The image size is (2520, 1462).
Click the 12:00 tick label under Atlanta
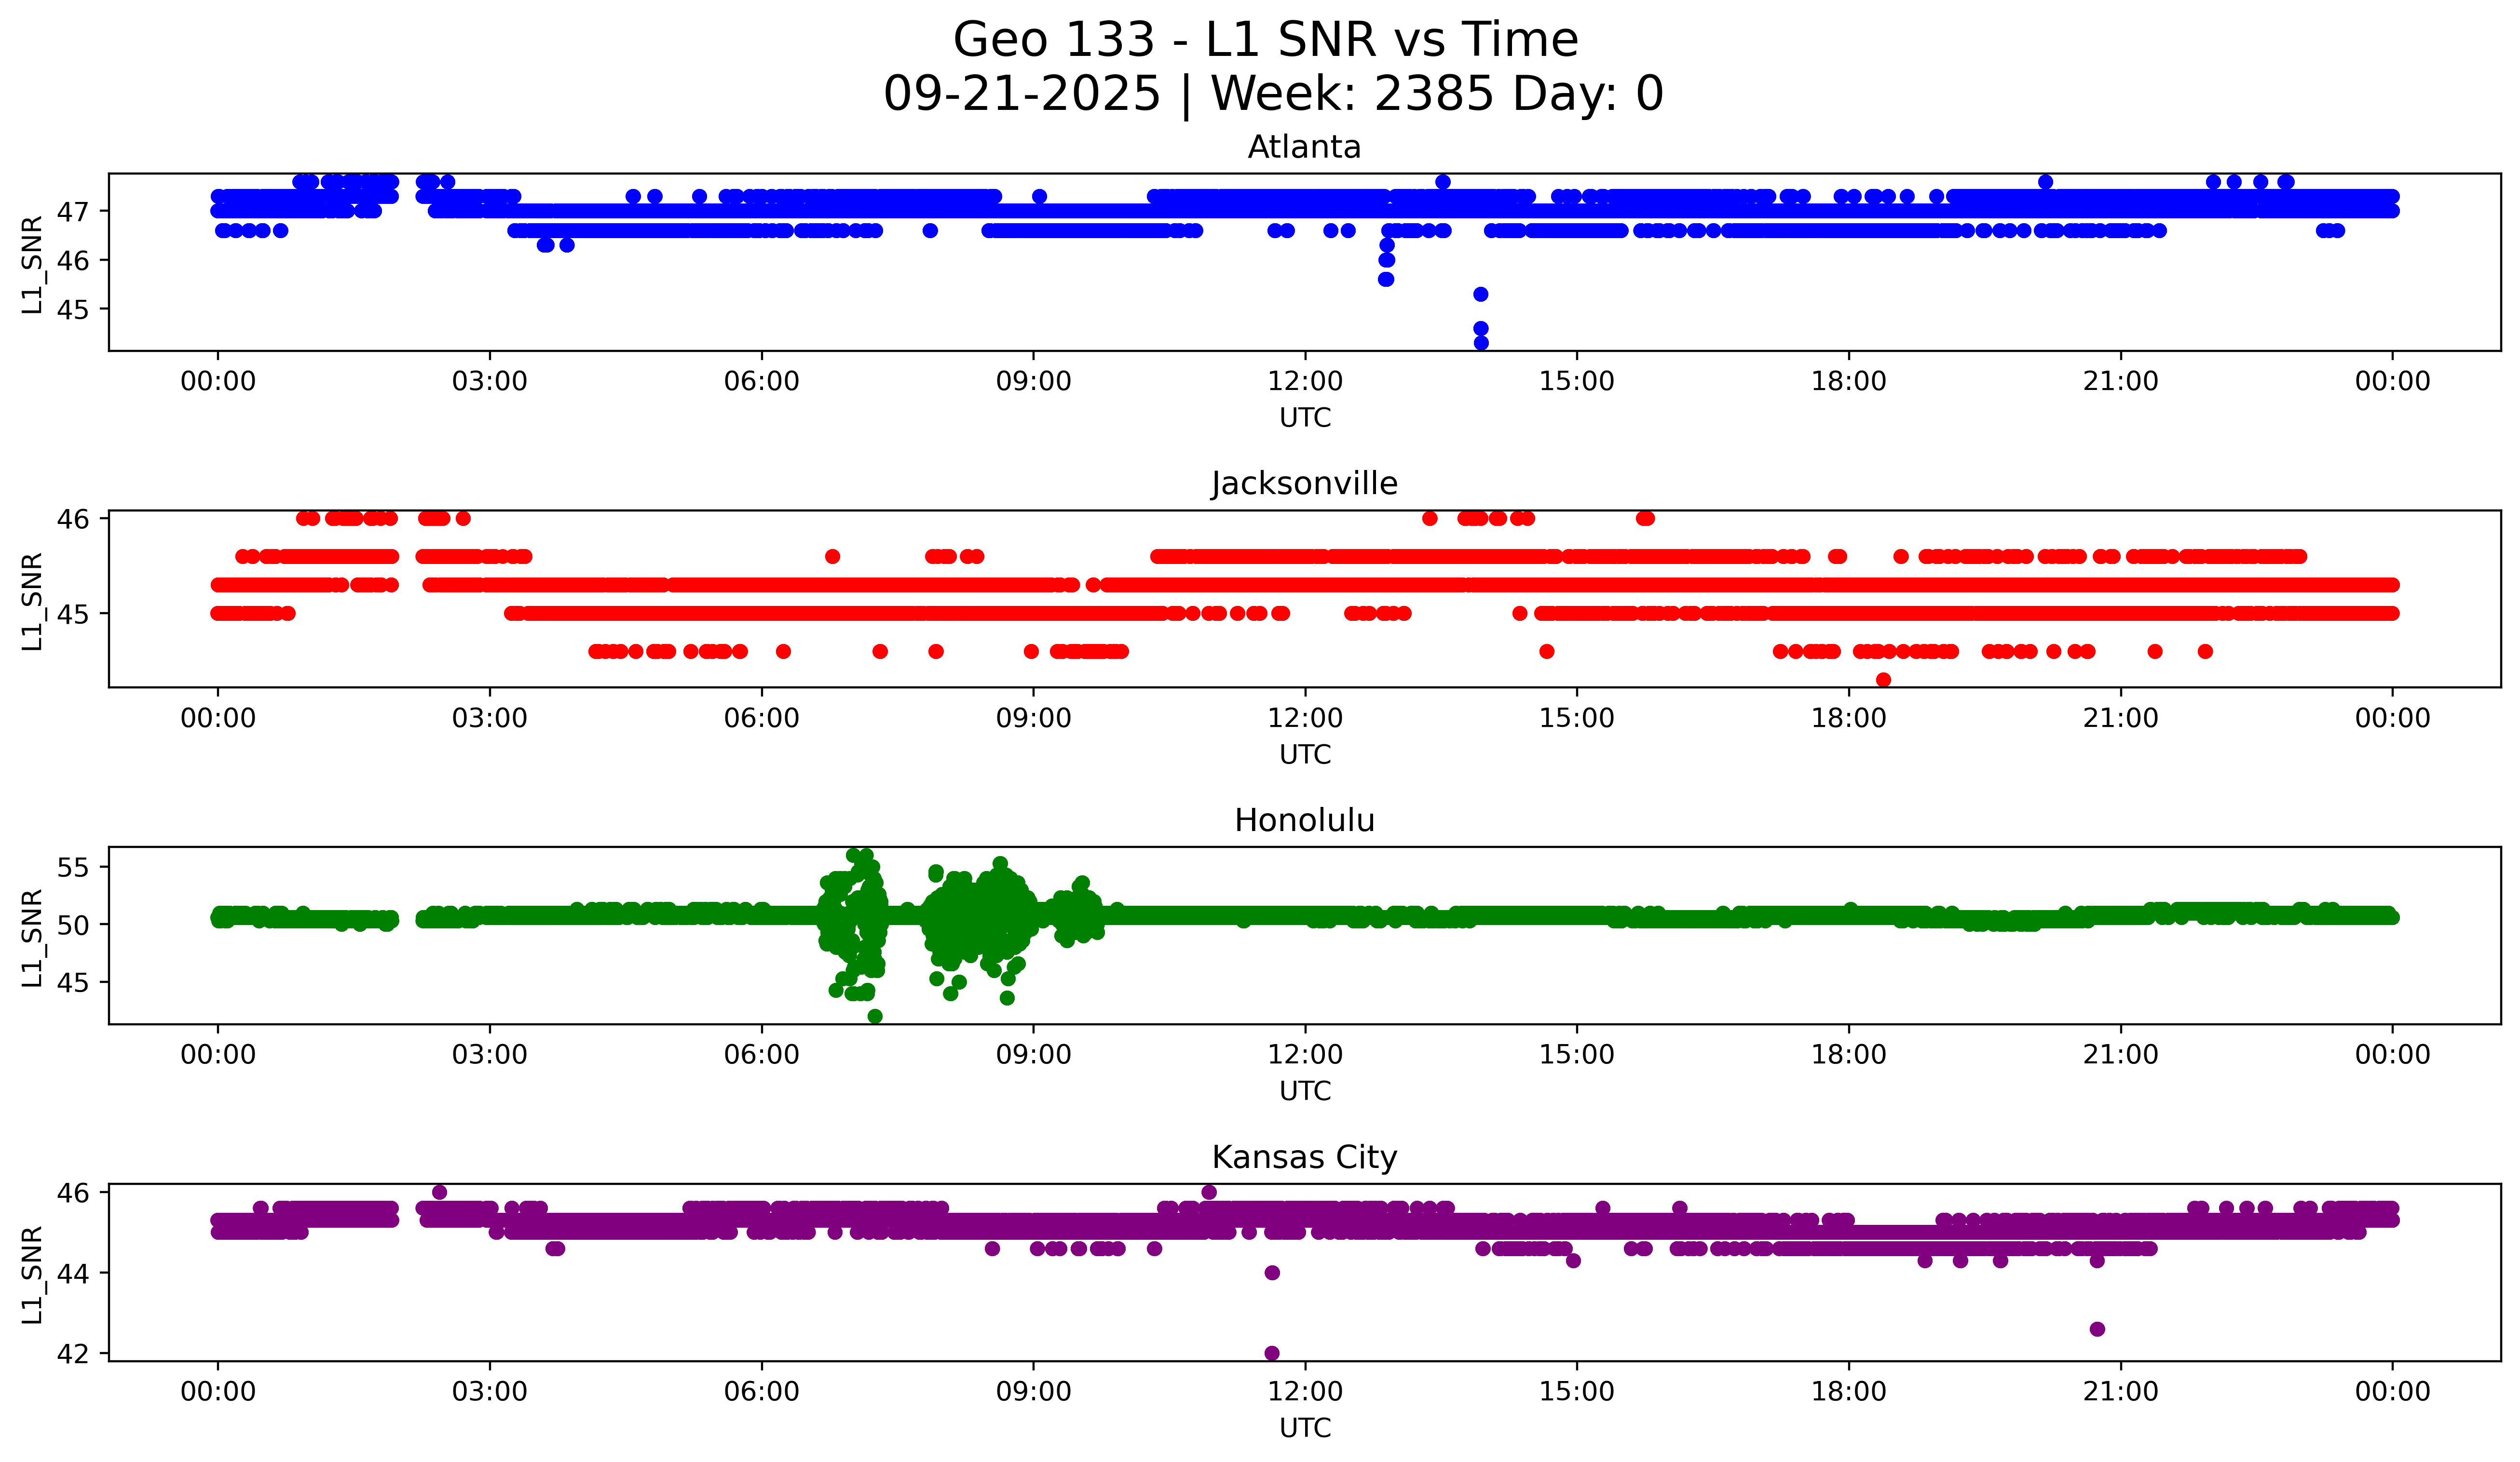coord(1305,382)
